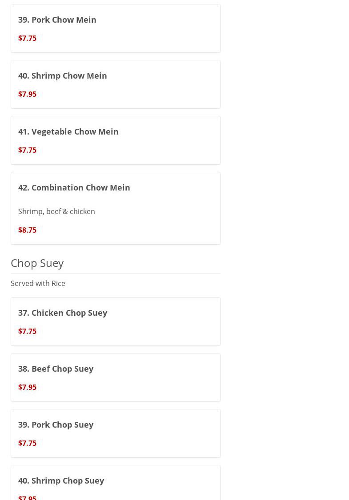Click the $7.95 price of Shrimp Chow Mein
Screen dimensions: 349x500
[x=27, y=94]
